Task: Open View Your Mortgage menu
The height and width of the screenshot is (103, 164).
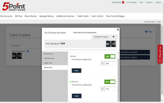Action: [115, 16]
